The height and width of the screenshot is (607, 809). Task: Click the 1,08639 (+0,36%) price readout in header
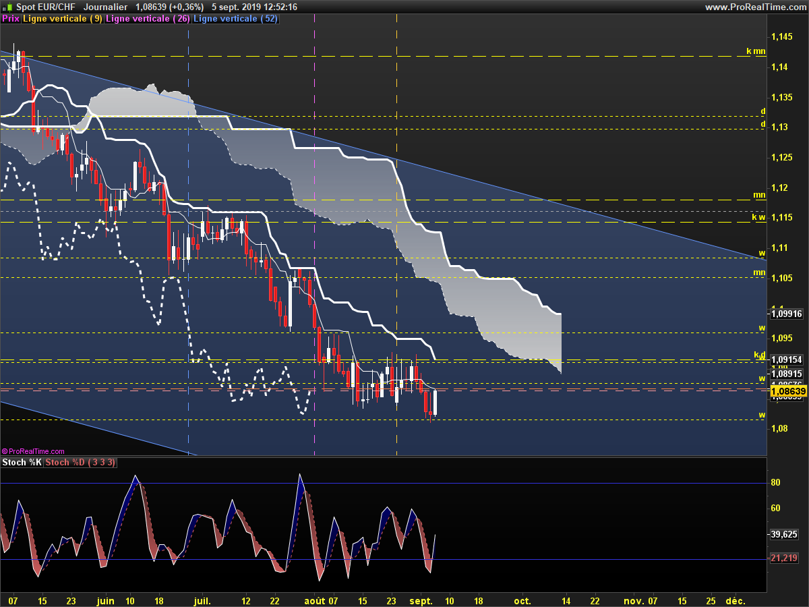170,7
